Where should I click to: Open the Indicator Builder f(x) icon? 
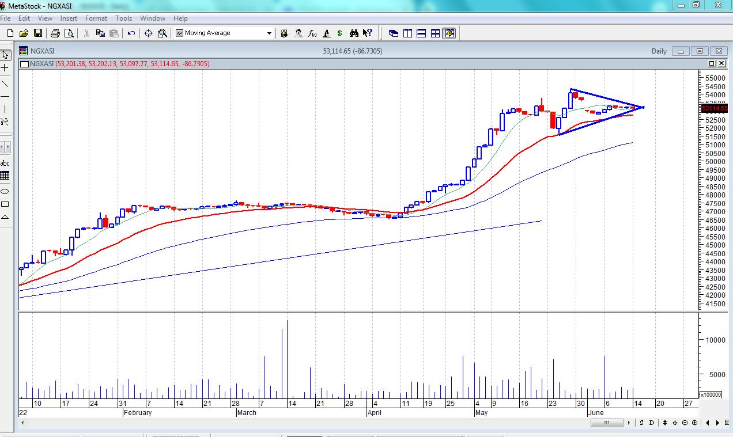[312, 33]
